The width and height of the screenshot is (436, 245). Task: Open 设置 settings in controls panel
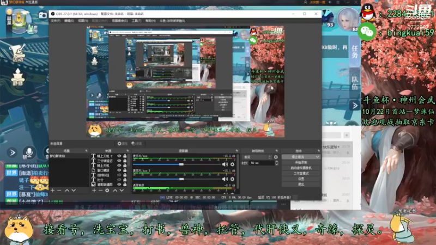point(301,179)
